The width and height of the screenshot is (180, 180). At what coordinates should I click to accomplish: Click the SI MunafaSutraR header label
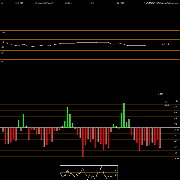coord(44,3)
